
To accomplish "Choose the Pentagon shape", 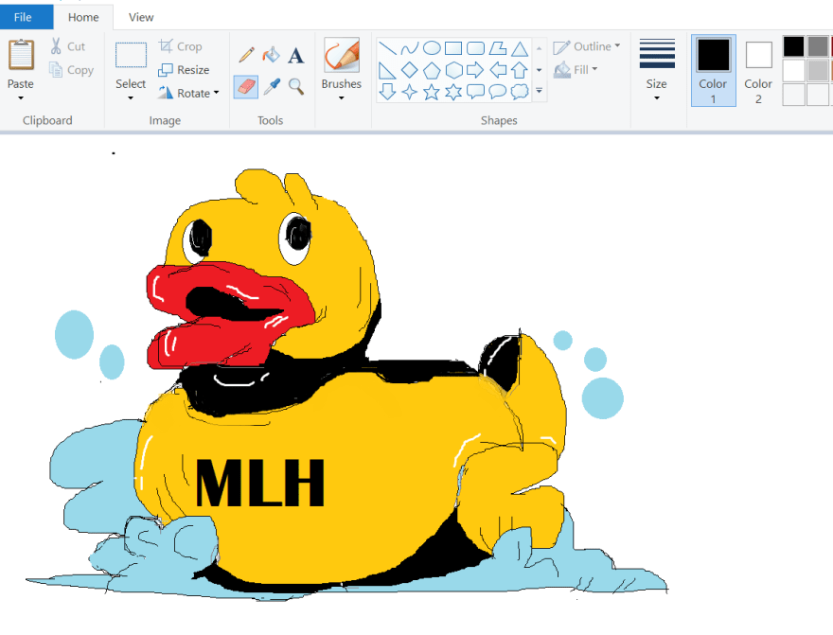I will coord(432,70).
